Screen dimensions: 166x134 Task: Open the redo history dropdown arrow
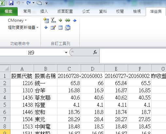tap(33, 3)
